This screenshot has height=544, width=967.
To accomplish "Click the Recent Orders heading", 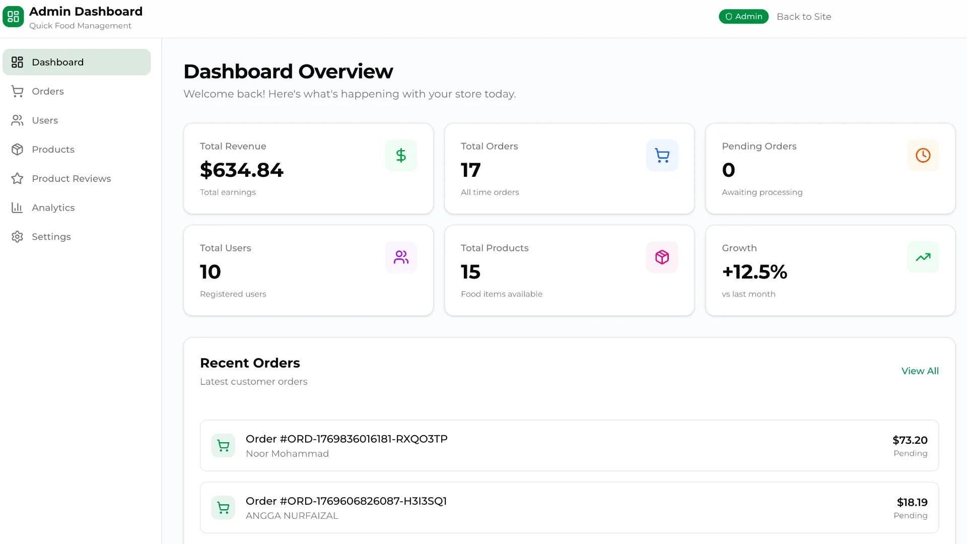I will tap(250, 363).
